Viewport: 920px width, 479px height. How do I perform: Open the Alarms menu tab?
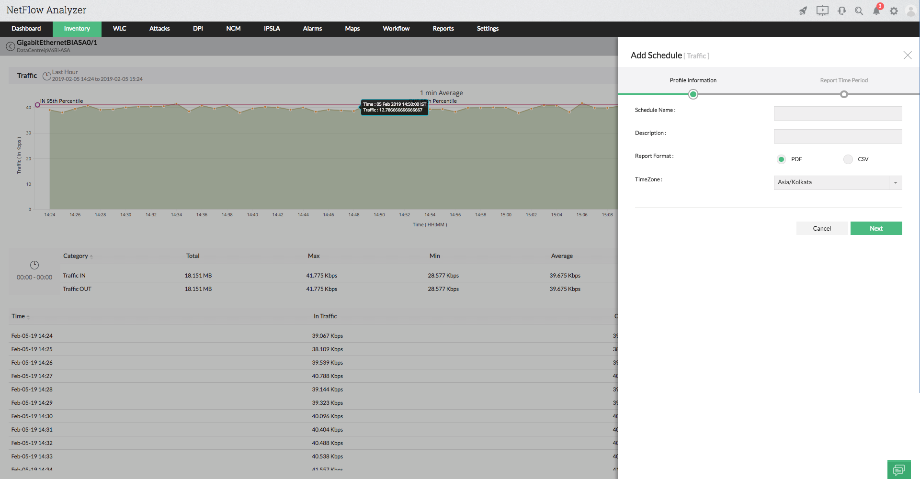click(x=312, y=29)
